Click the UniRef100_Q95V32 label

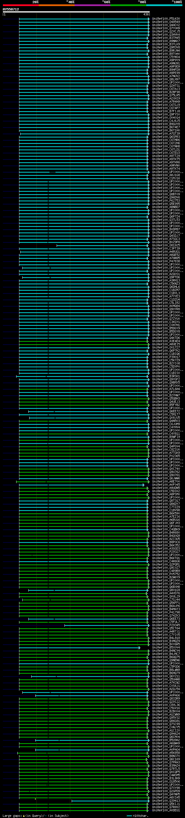point(166,718)
